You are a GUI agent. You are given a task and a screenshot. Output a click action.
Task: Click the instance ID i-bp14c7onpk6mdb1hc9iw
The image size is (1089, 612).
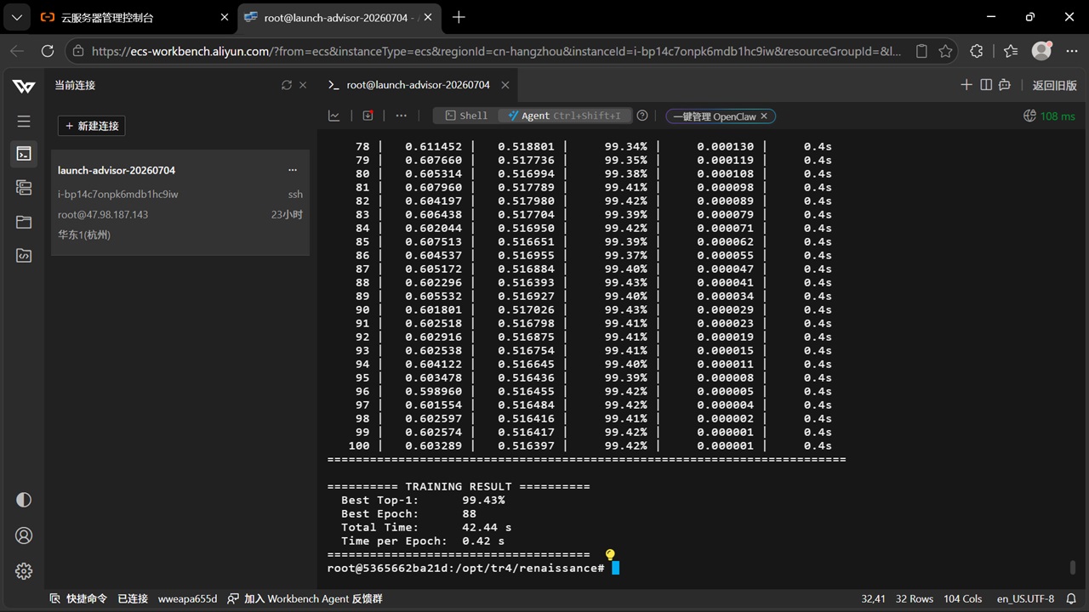pos(118,194)
